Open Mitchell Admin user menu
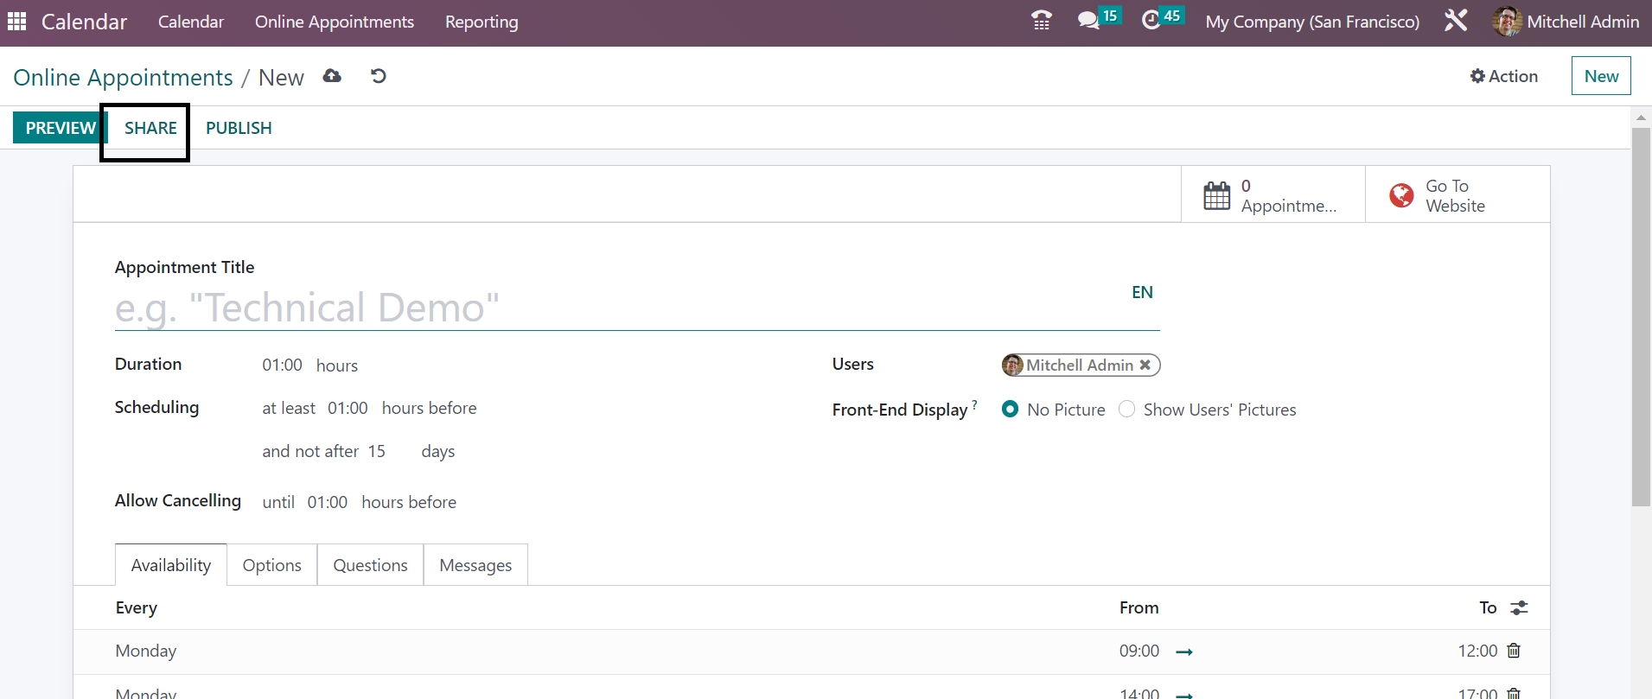The height and width of the screenshot is (699, 1652). [x=1566, y=22]
